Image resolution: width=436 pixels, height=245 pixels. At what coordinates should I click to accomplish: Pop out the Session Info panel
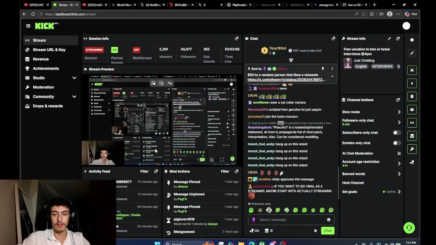236,39
